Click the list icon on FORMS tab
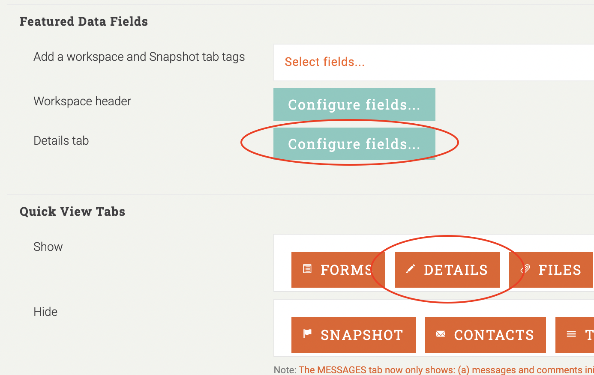Viewport: 594px width, 375px height. click(307, 269)
